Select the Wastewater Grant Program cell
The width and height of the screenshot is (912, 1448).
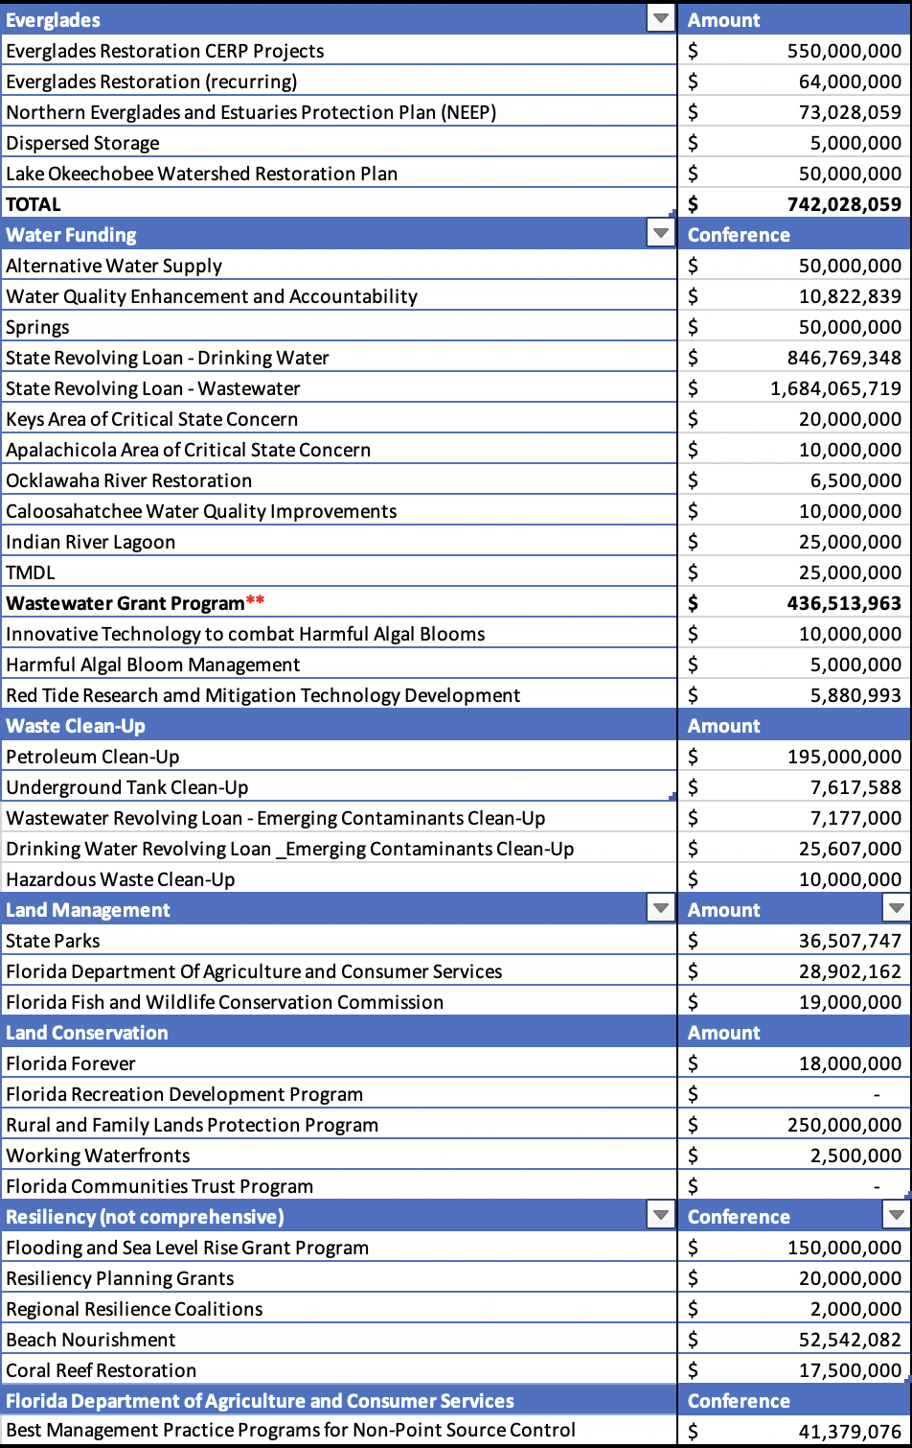click(125, 603)
